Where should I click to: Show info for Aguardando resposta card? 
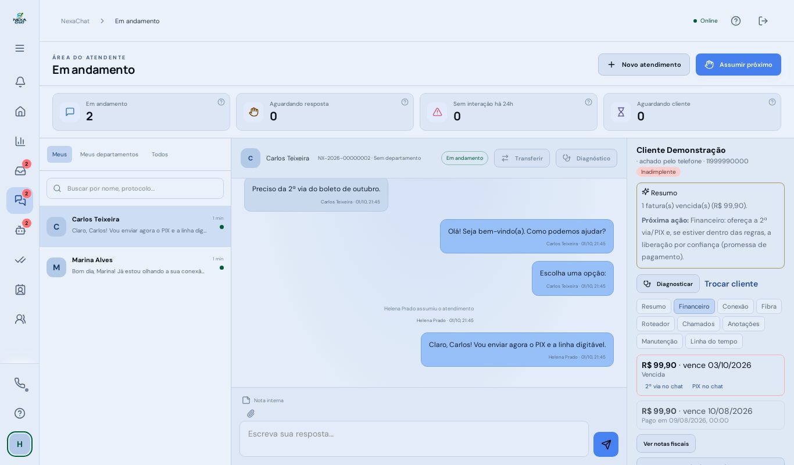tap(405, 102)
